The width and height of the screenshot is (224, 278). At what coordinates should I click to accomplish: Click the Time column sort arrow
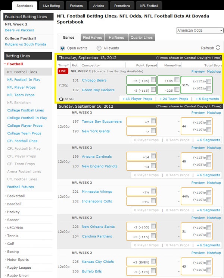pos(68,65)
